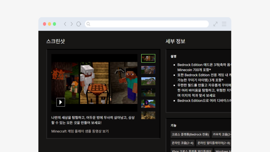
Task: Click the browser back arrow
Action: pos(65,24)
